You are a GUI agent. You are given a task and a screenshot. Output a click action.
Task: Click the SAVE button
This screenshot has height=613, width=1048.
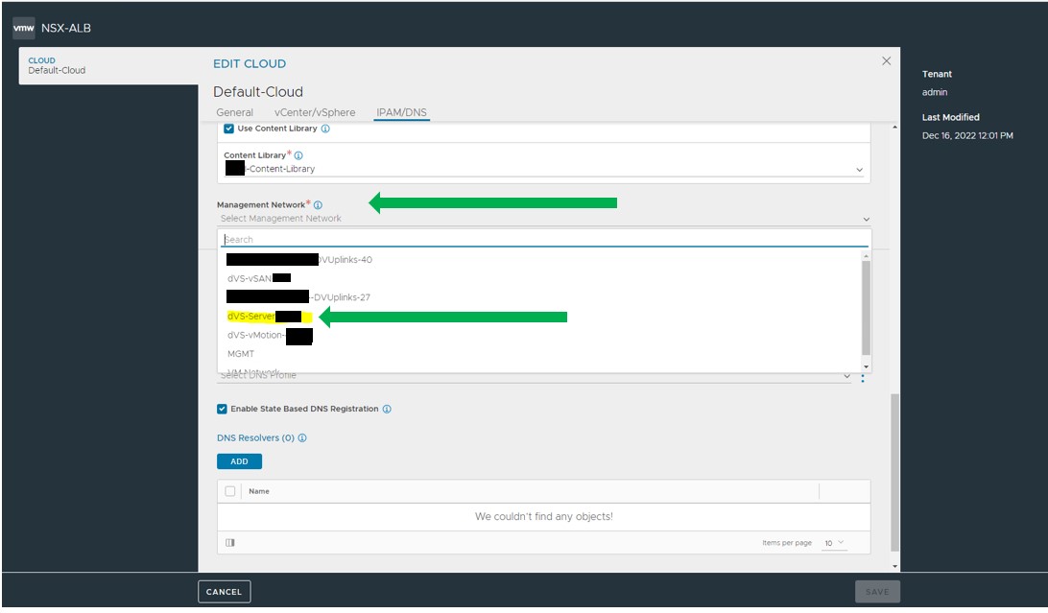(877, 592)
